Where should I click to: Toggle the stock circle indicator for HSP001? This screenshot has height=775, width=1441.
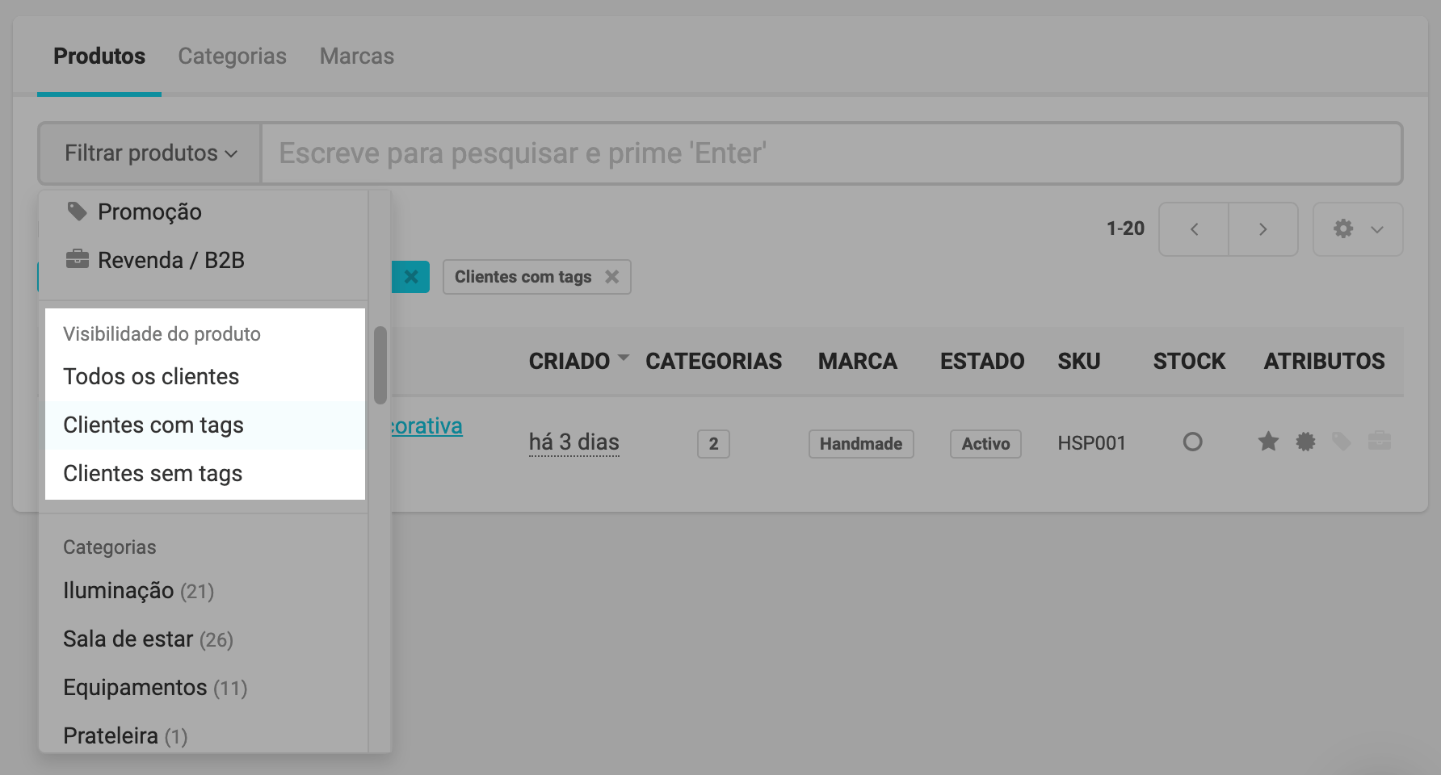pos(1192,442)
